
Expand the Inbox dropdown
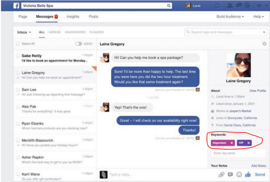click(x=24, y=32)
